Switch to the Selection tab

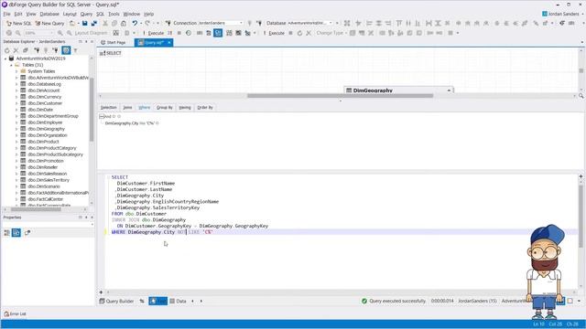pos(108,108)
